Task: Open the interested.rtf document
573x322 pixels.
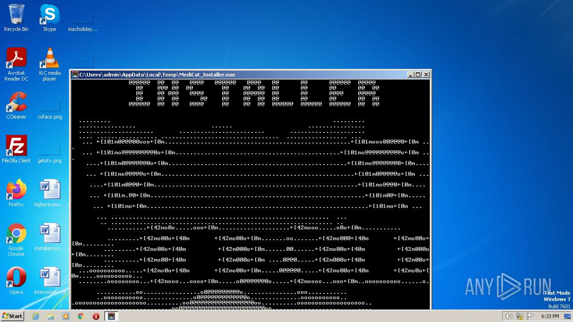Action: [49, 281]
